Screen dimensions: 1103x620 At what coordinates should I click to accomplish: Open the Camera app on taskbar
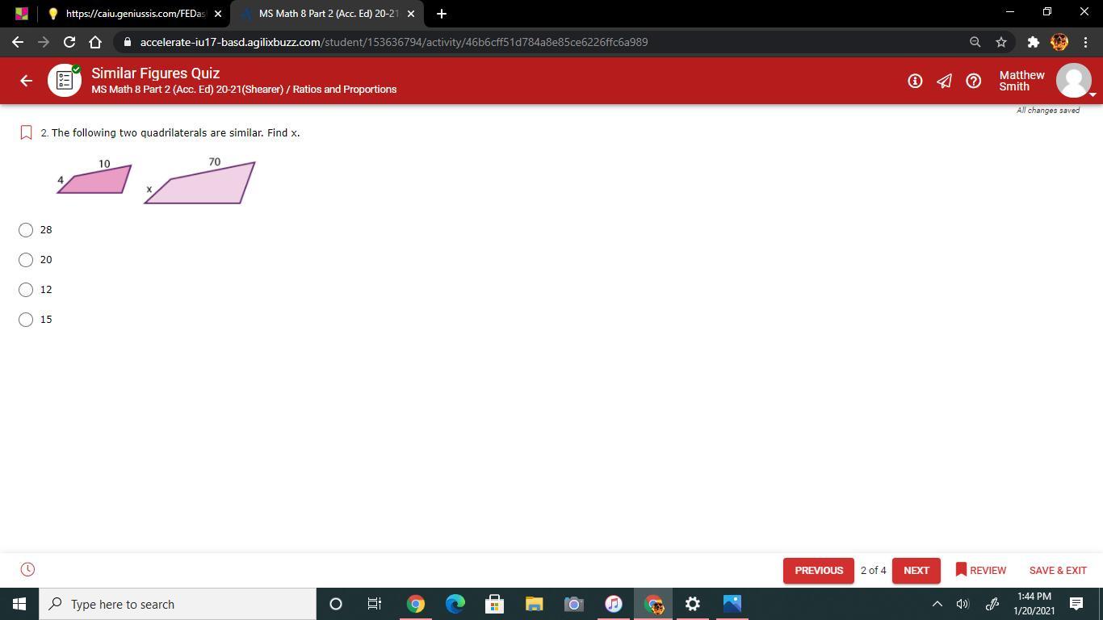tap(574, 604)
